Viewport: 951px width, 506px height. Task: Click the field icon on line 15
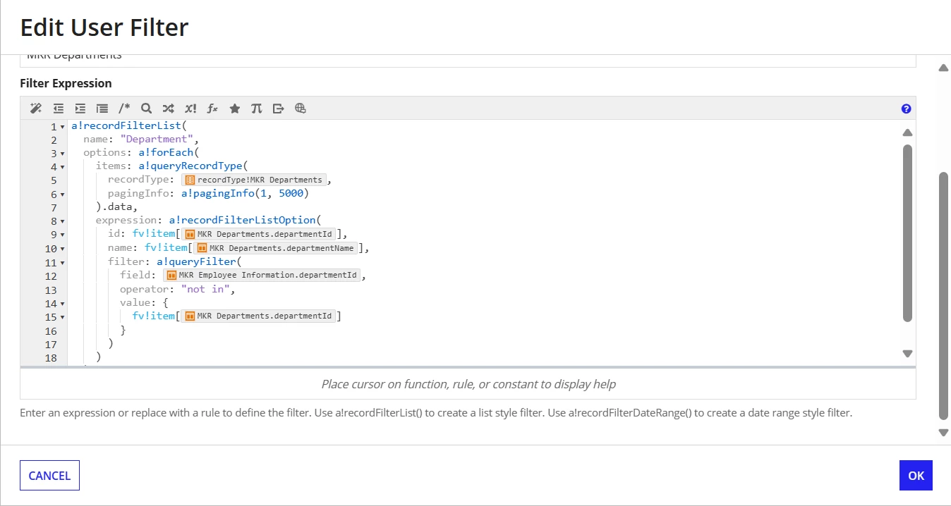click(190, 316)
